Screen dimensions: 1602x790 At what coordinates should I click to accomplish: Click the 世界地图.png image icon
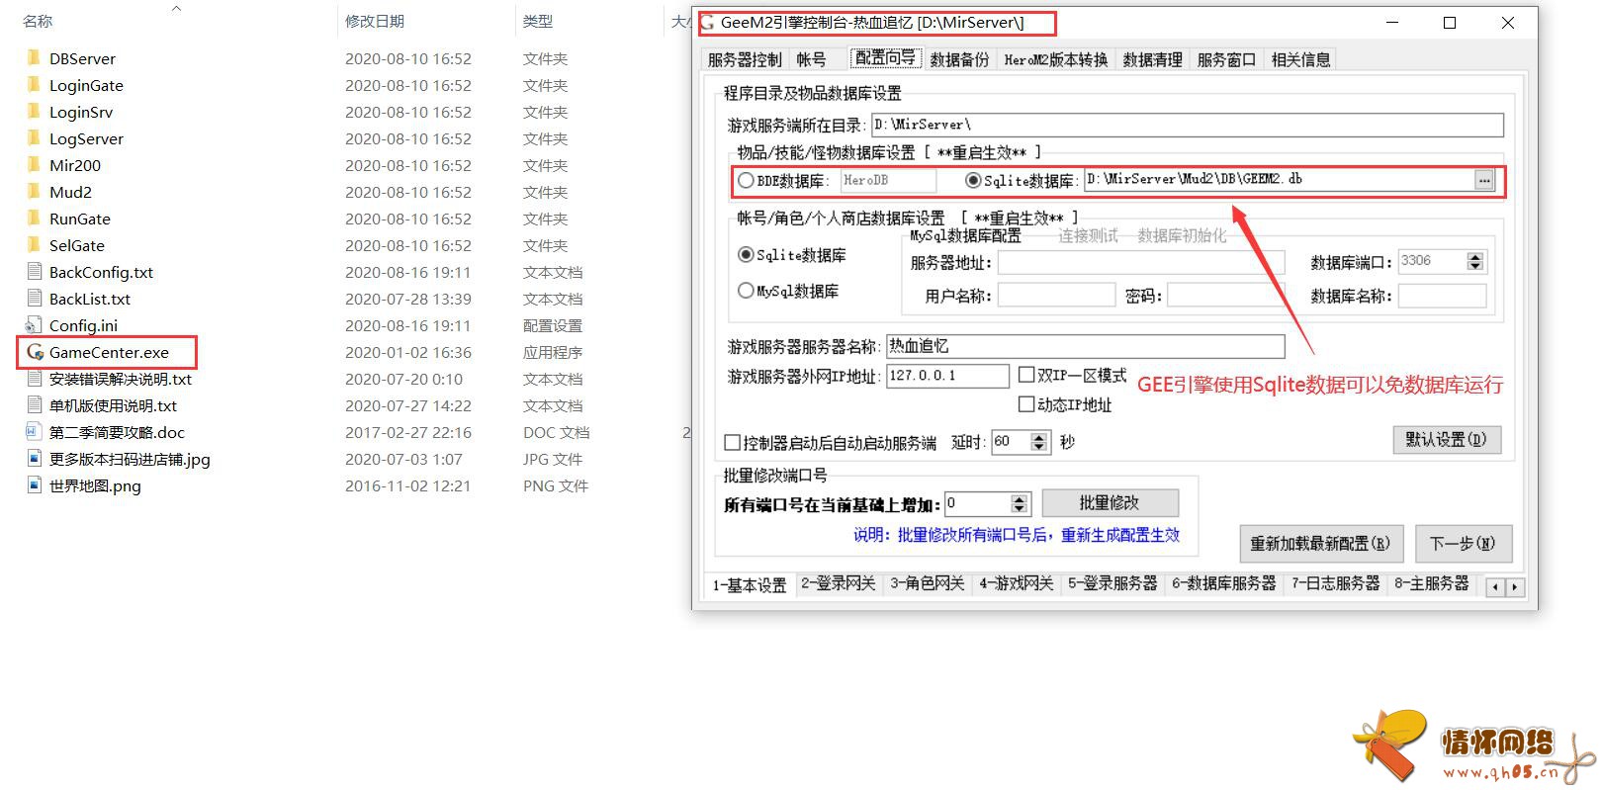coord(35,485)
